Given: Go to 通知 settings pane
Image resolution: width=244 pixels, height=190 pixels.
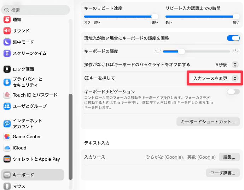Looking at the screenshot, I should (x=17, y=19).
